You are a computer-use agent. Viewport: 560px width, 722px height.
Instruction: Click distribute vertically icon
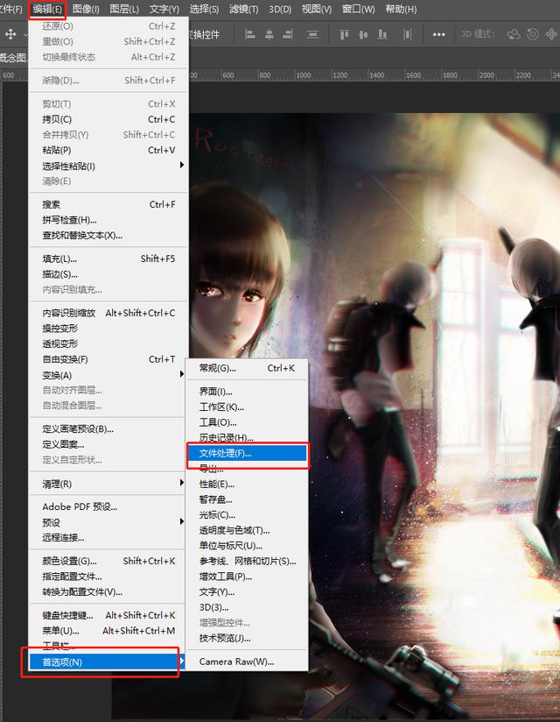pyautogui.click(x=313, y=34)
